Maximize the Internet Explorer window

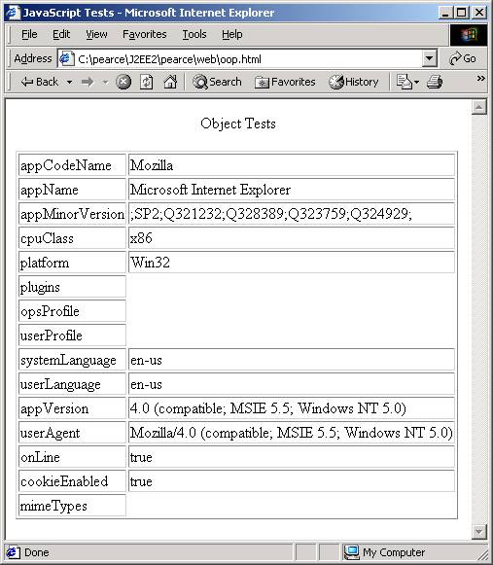tap(461, 13)
